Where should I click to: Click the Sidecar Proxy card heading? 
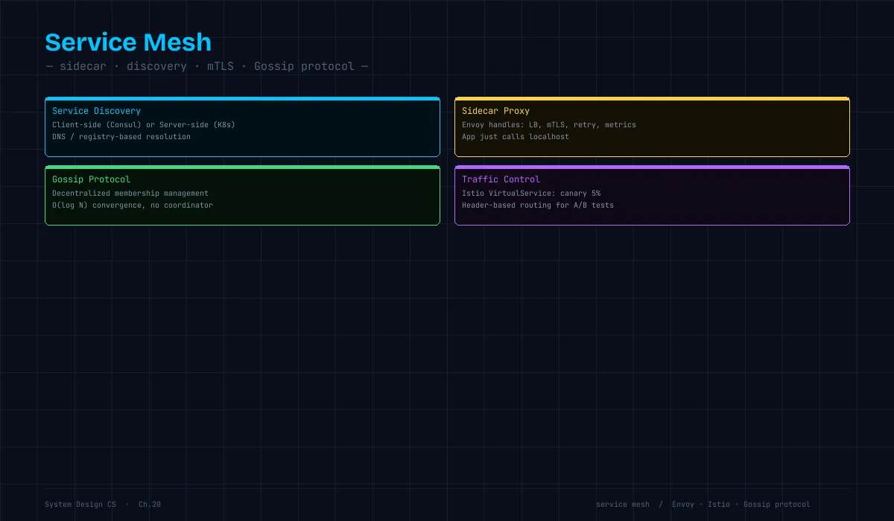(495, 111)
